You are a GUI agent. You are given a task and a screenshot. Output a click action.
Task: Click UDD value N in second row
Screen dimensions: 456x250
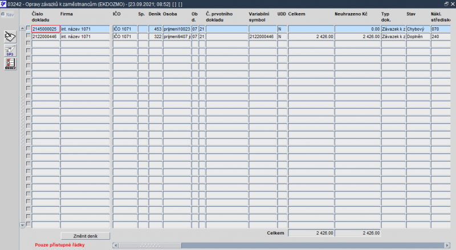coord(282,36)
